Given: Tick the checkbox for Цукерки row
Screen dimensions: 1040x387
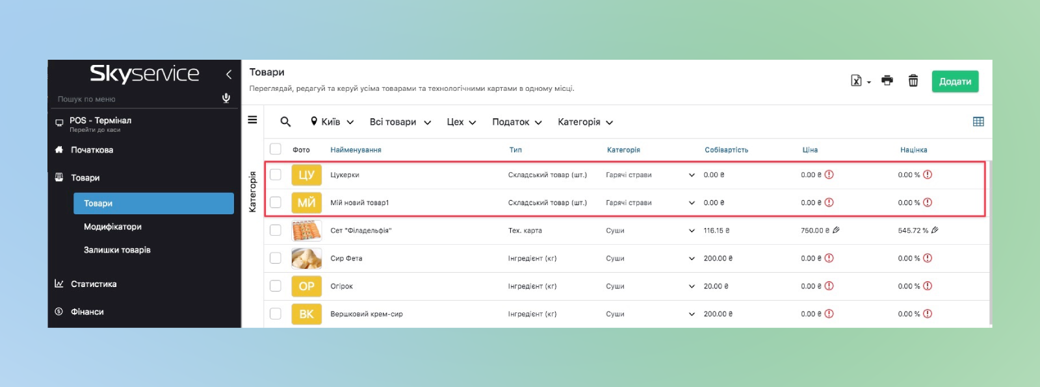Looking at the screenshot, I should tap(276, 175).
